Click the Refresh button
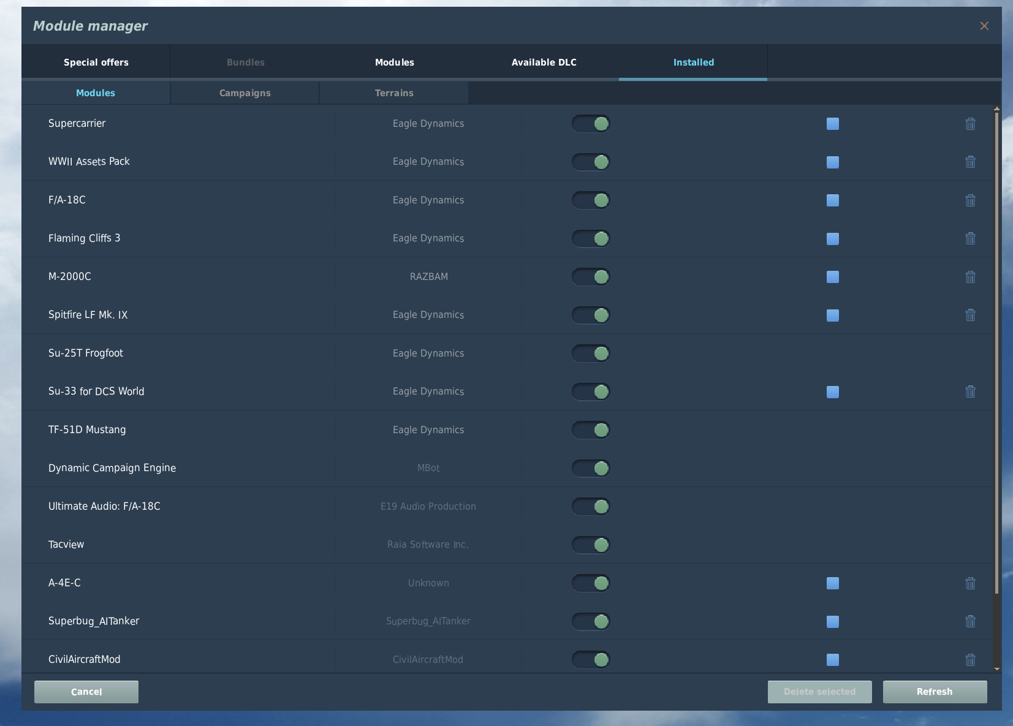Screen dimensions: 1013x726 click(935, 692)
